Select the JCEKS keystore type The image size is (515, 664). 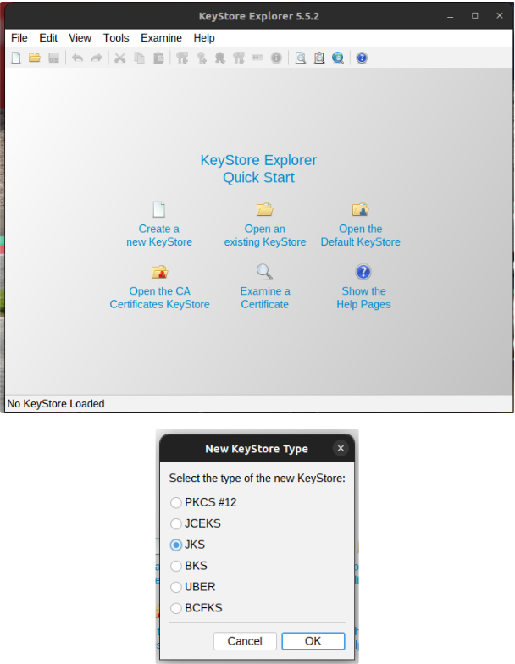click(196, 523)
